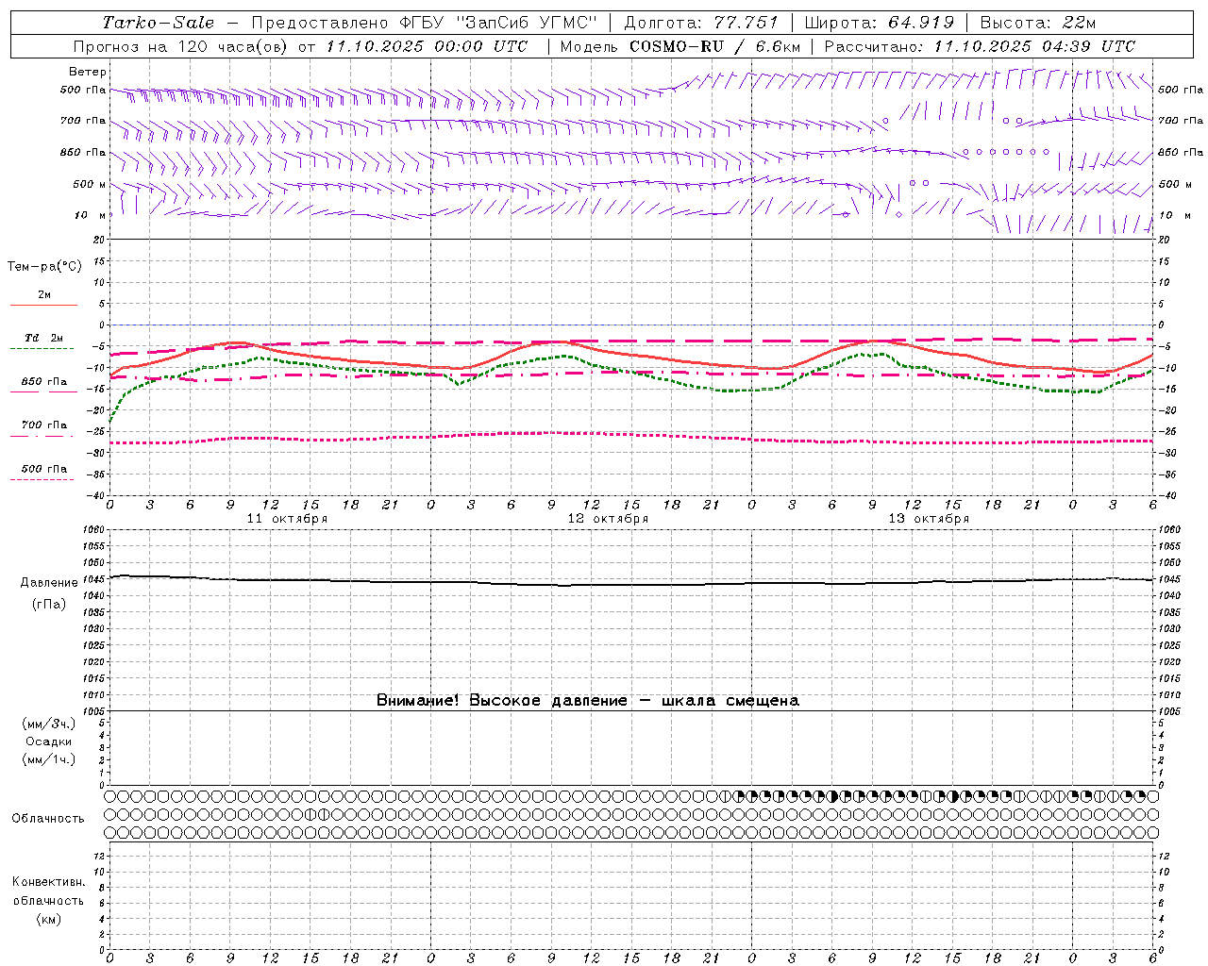Click the model name COSMO-RU / 6.6км
1208x966 pixels.
[714, 46]
